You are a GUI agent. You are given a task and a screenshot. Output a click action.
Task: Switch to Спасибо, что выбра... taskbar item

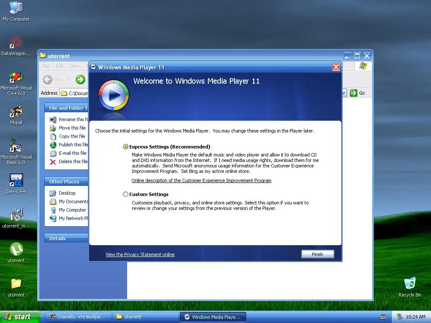(77, 317)
